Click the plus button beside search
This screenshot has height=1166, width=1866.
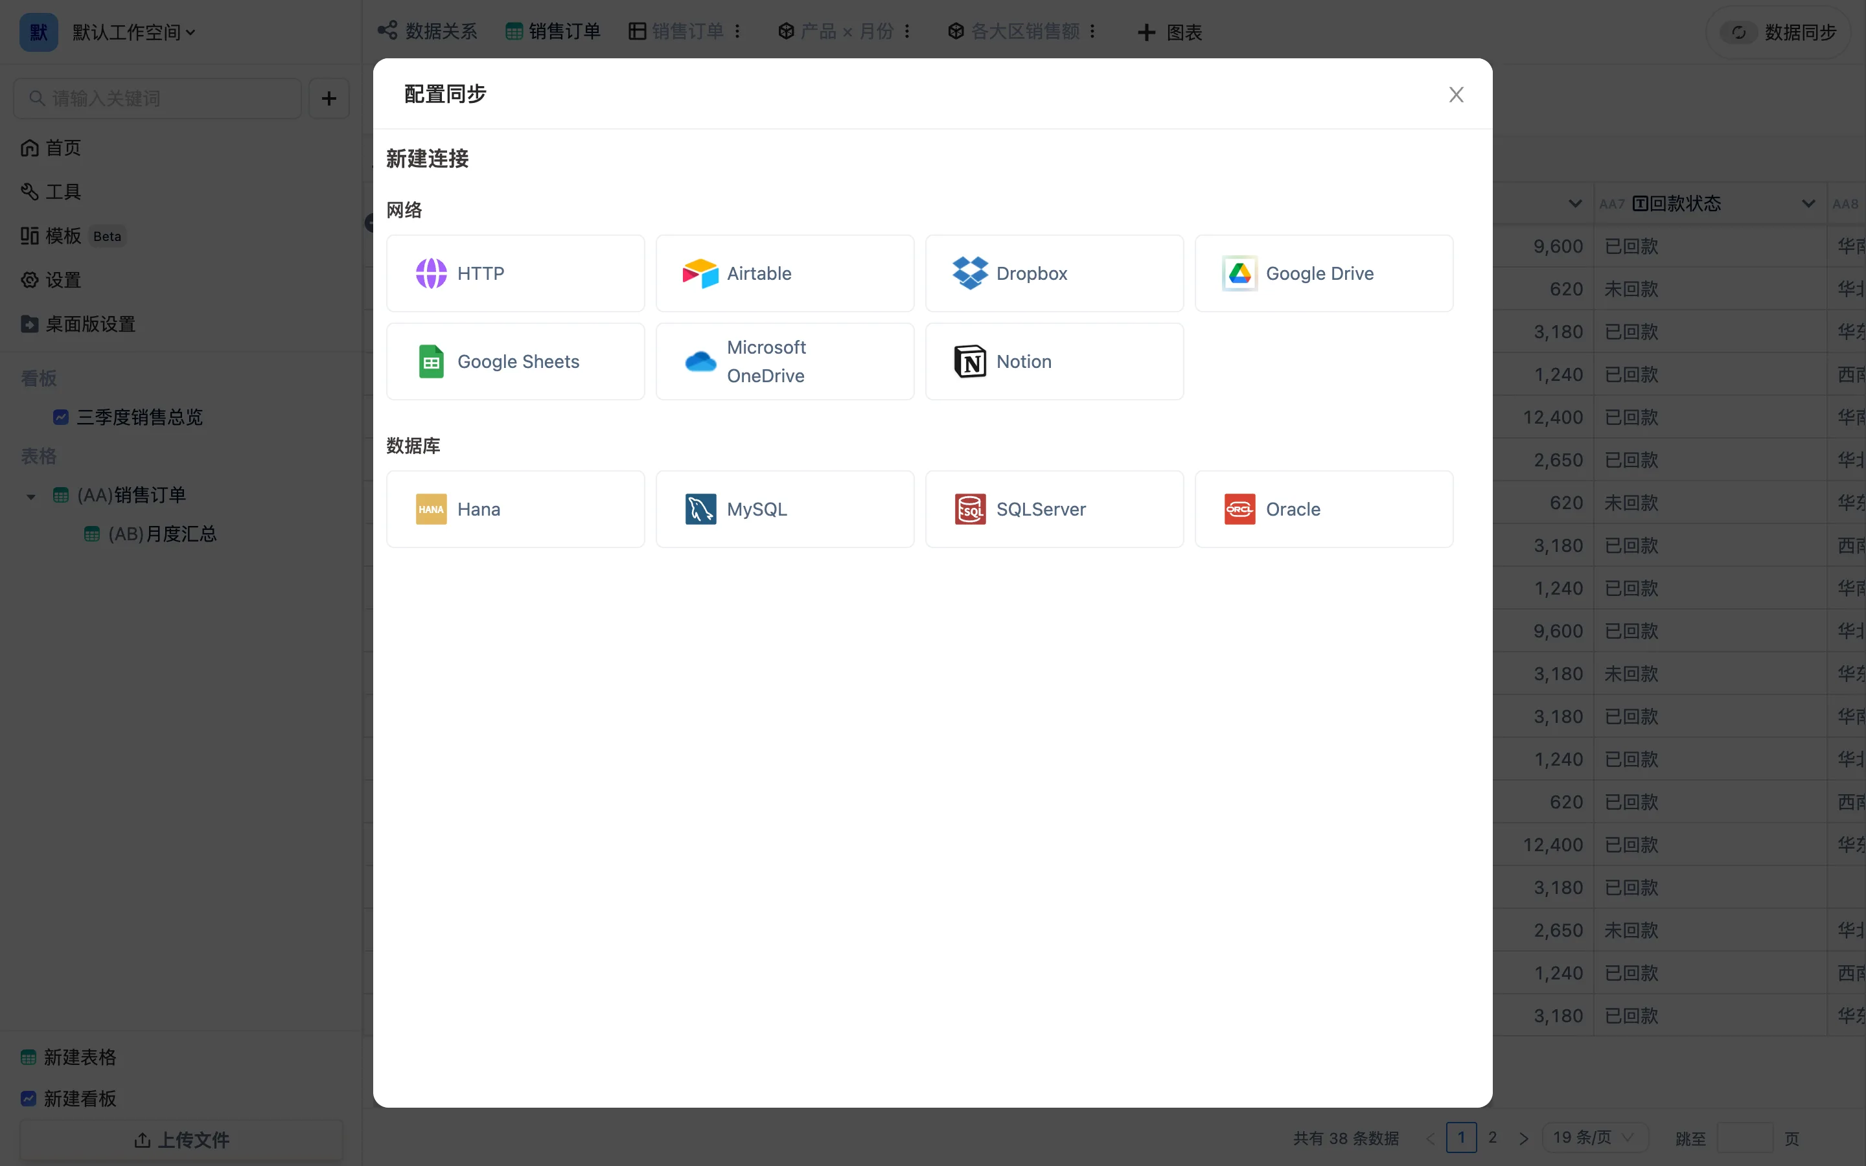click(328, 98)
